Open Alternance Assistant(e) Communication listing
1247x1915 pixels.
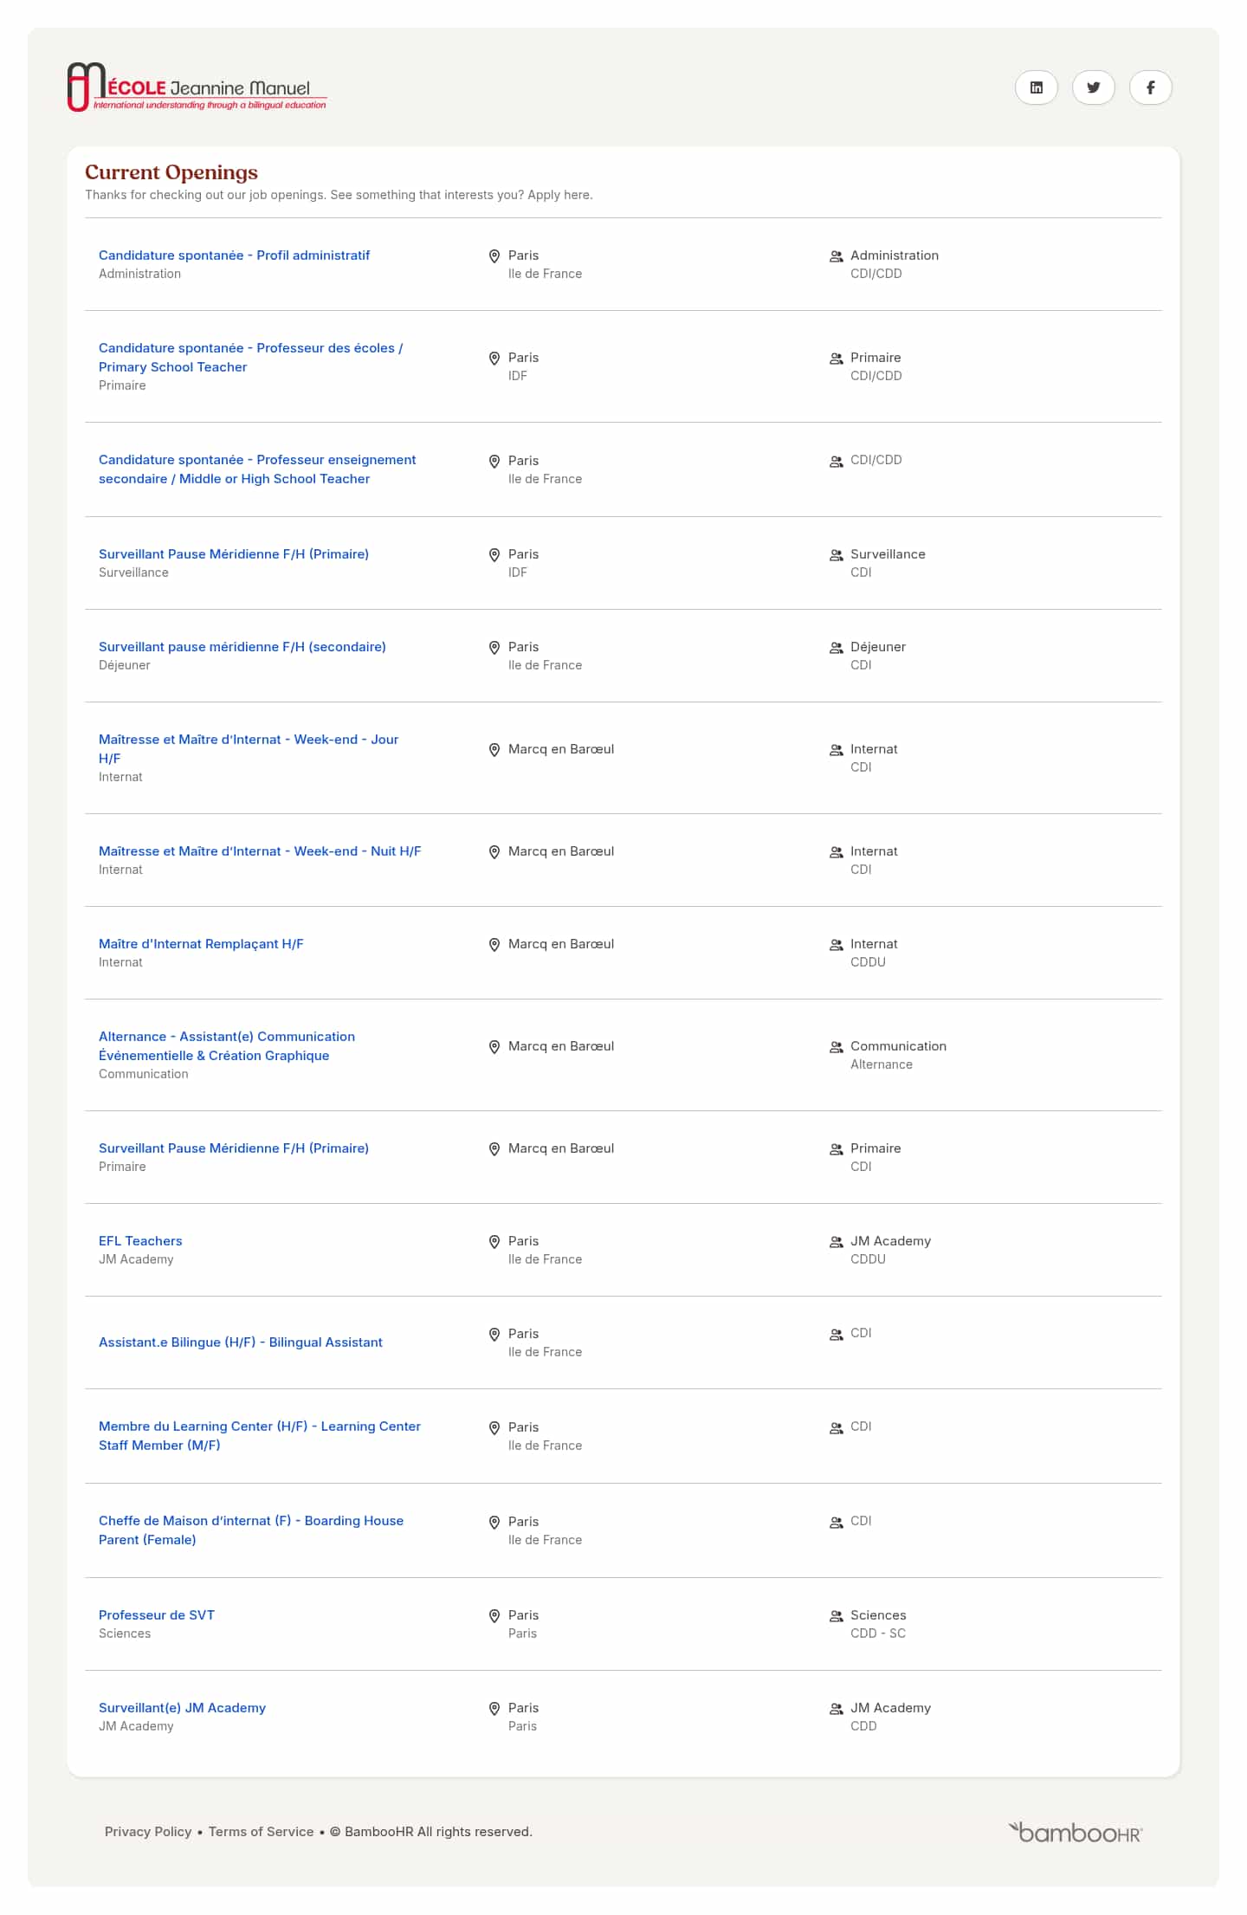click(227, 1046)
